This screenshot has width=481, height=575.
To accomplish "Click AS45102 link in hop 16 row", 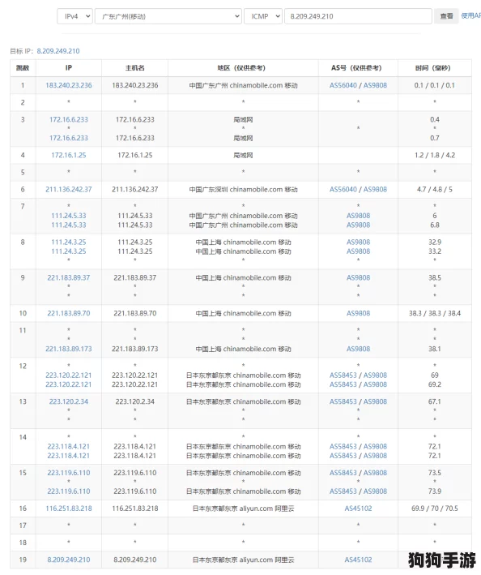I will click(359, 508).
